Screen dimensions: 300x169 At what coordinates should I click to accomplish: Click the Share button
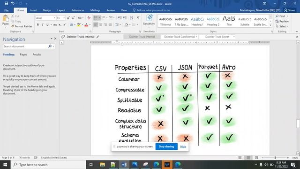pos(290,10)
